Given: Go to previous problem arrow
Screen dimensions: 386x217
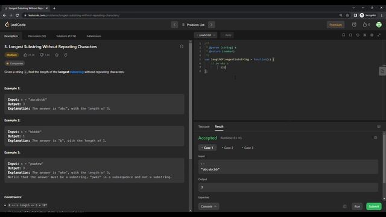Looking at the screenshot, I should pyautogui.click(x=174, y=25).
